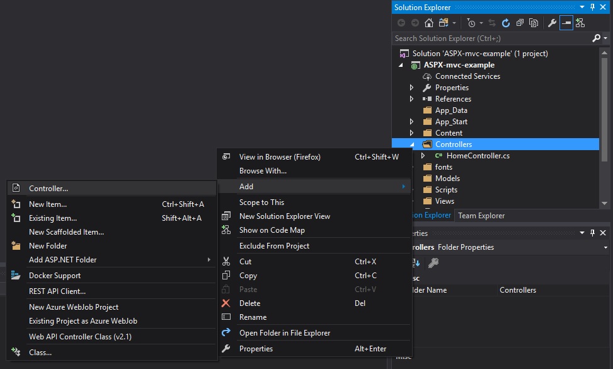Click the Solution Explorer scrollbar down arrow

point(605,204)
